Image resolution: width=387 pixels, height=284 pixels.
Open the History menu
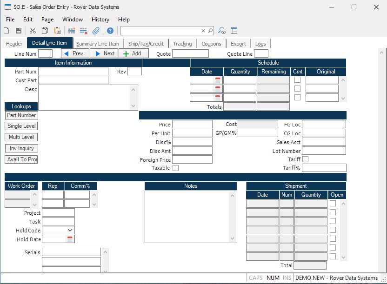pyautogui.click(x=100, y=20)
